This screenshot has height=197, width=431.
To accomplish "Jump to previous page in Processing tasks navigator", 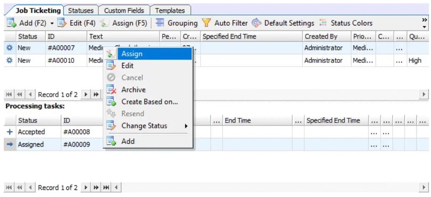I will pos(19,188).
